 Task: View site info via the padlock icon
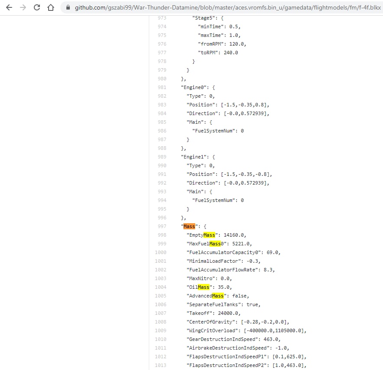pos(68,7)
